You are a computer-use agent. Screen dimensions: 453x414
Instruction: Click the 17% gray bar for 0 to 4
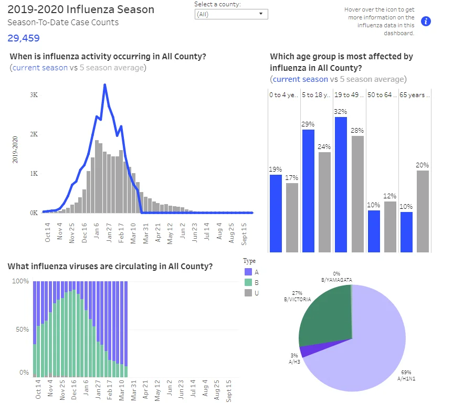point(292,218)
